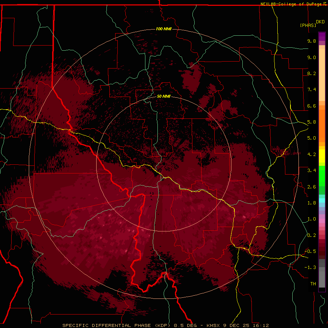Click the cyan segment of the color bar

[322, 200]
